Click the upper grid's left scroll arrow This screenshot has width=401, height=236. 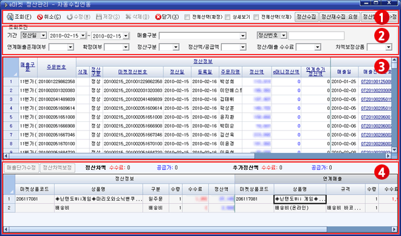[6, 155]
